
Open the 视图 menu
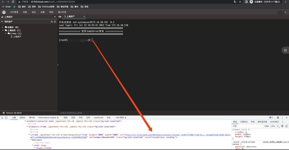click(x=25, y=12)
